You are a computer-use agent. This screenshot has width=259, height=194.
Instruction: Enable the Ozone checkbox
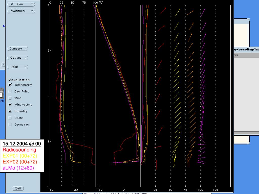tap(10, 118)
